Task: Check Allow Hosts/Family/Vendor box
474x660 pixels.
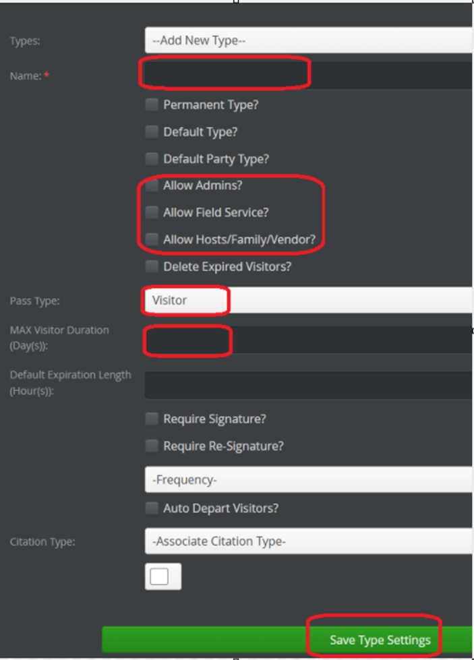Action: pos(152,239)
